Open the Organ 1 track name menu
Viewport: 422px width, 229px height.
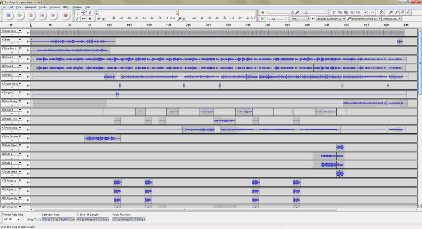19,75
